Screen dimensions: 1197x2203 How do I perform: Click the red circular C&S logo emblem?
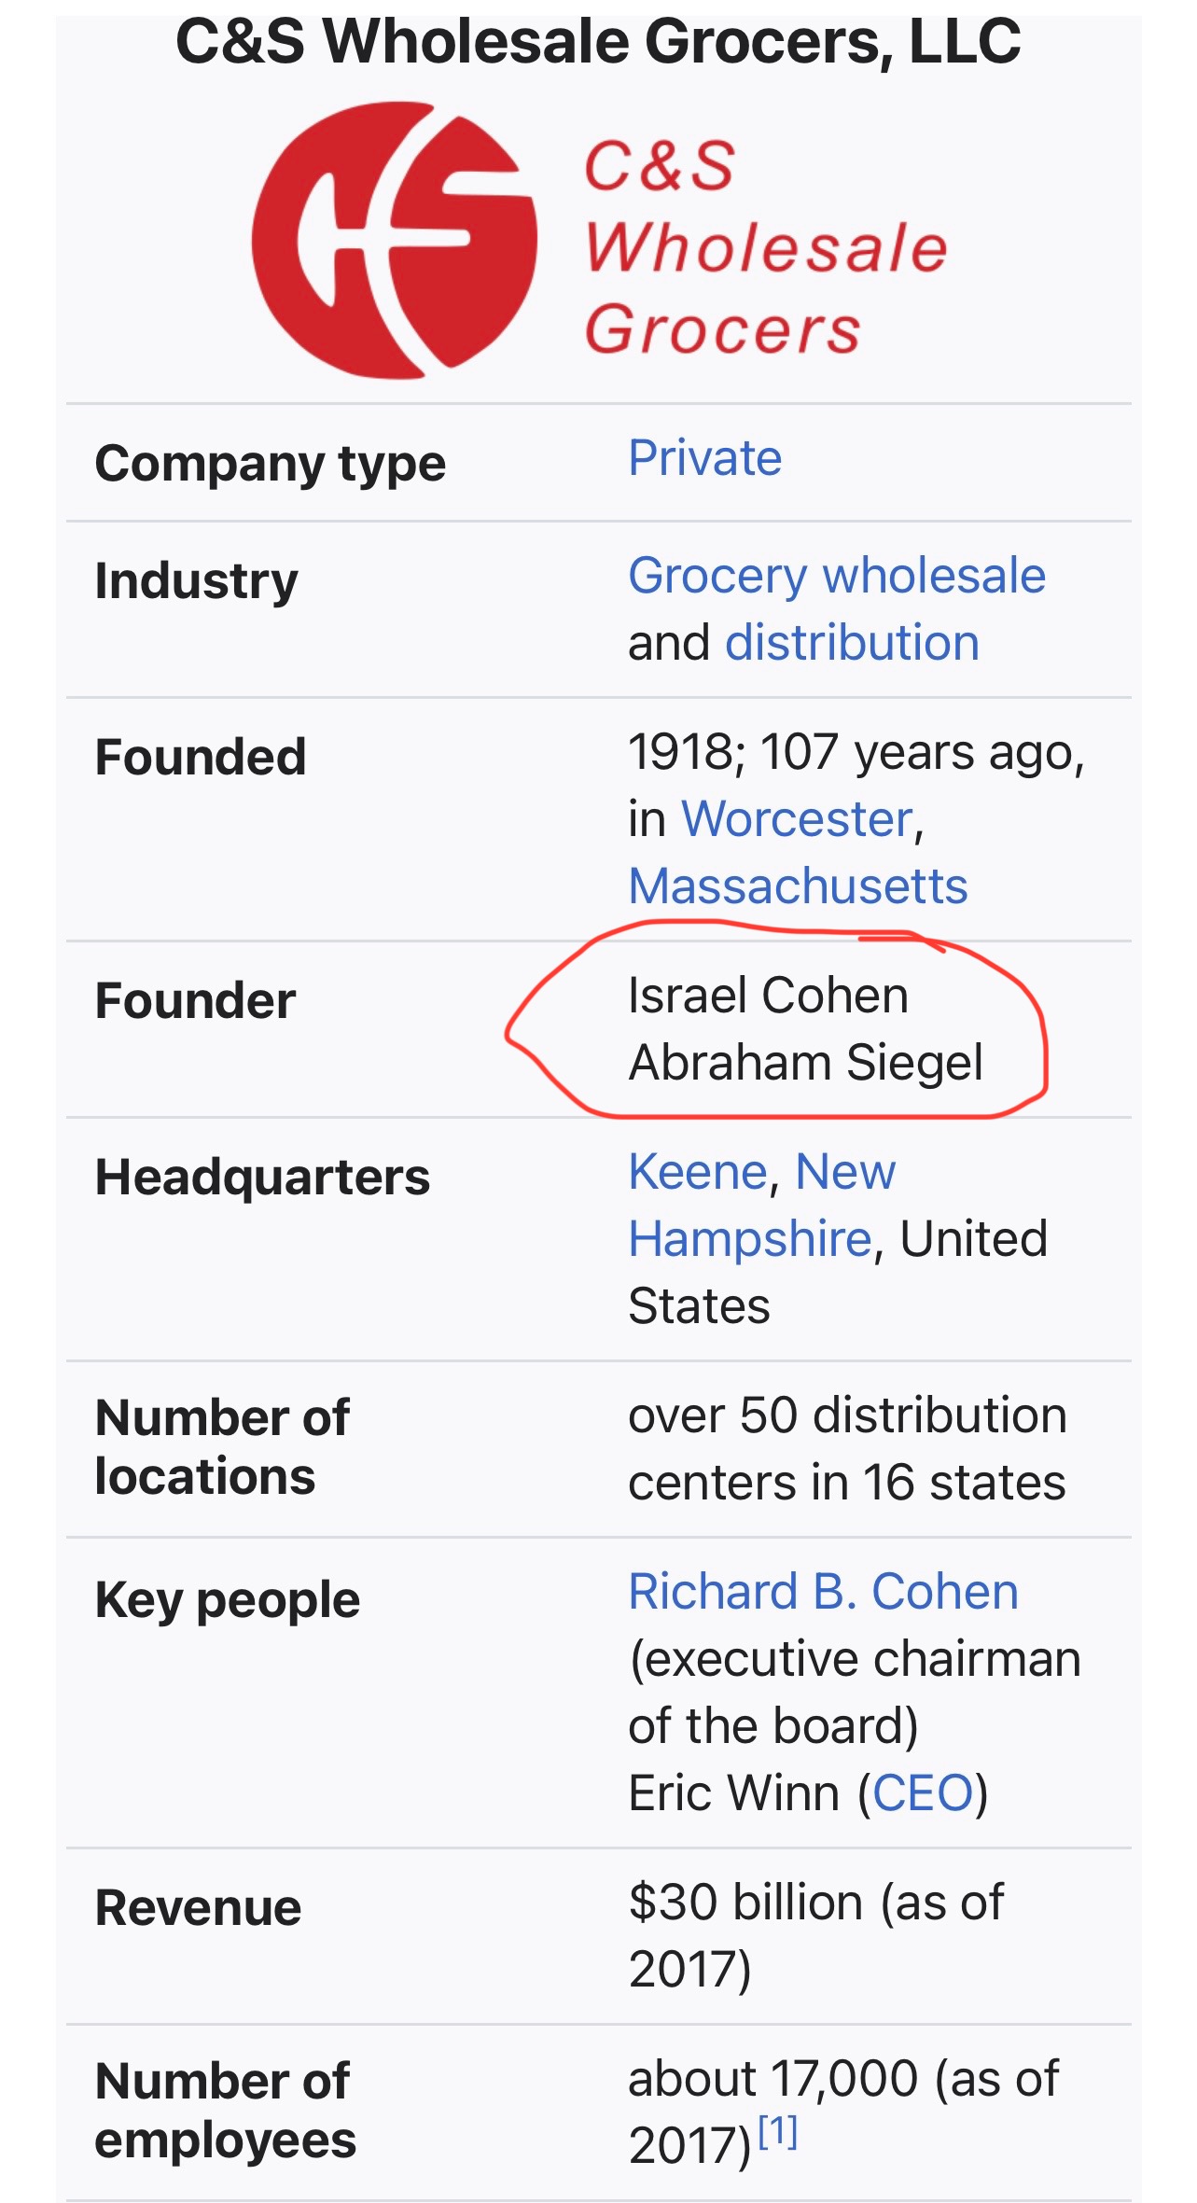coord(394,240)
